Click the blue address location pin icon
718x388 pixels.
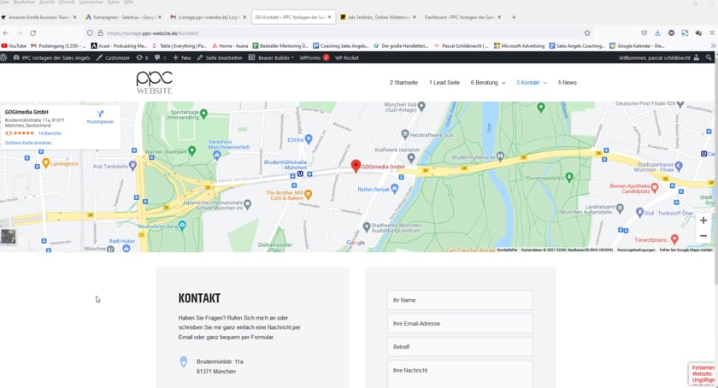(184, 362)
